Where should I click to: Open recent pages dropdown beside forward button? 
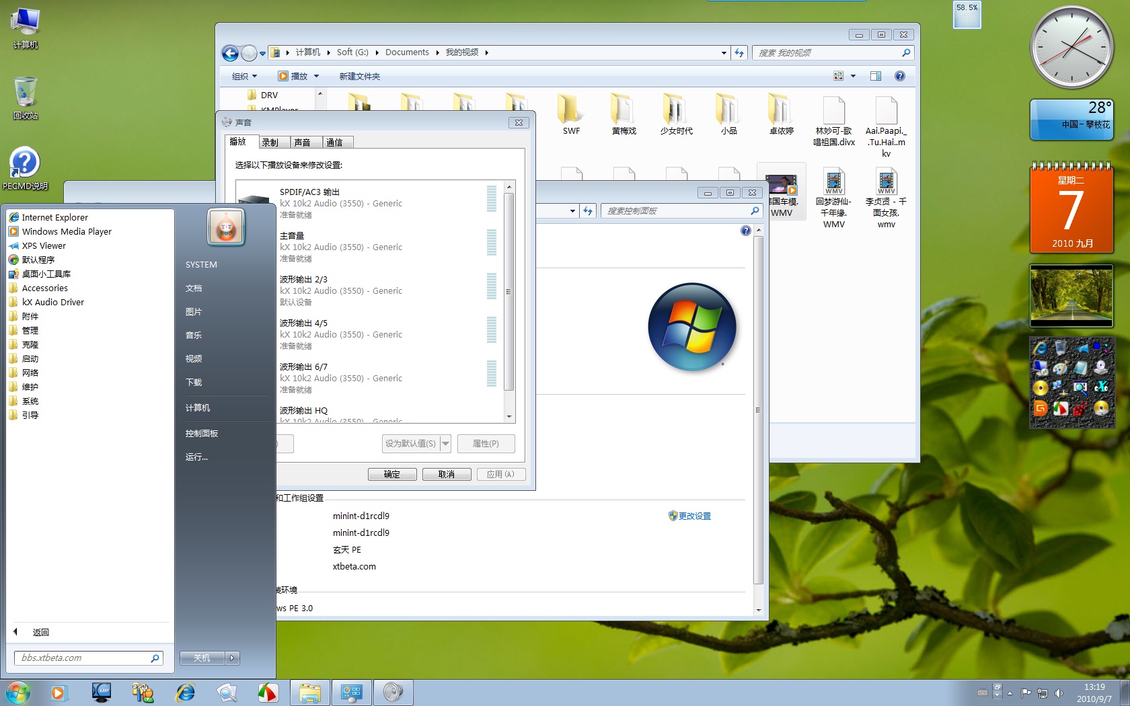pyautogui.click(x=262, y=54)
